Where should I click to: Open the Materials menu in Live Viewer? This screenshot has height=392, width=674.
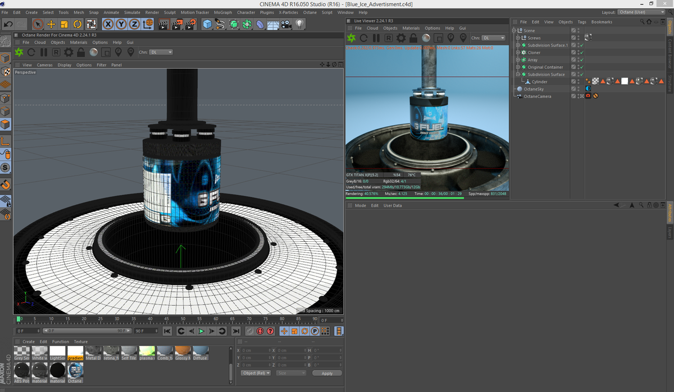coord(411,28)
